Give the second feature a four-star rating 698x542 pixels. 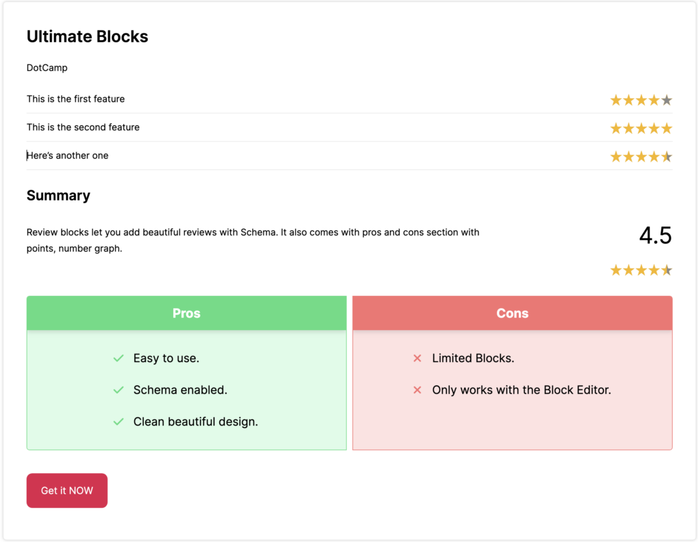[x=653, y=127]
